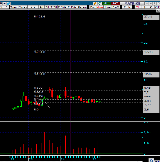Click the --> forward arrow button
The height and width of the screenshot is (162, 160).
point(30,7)
